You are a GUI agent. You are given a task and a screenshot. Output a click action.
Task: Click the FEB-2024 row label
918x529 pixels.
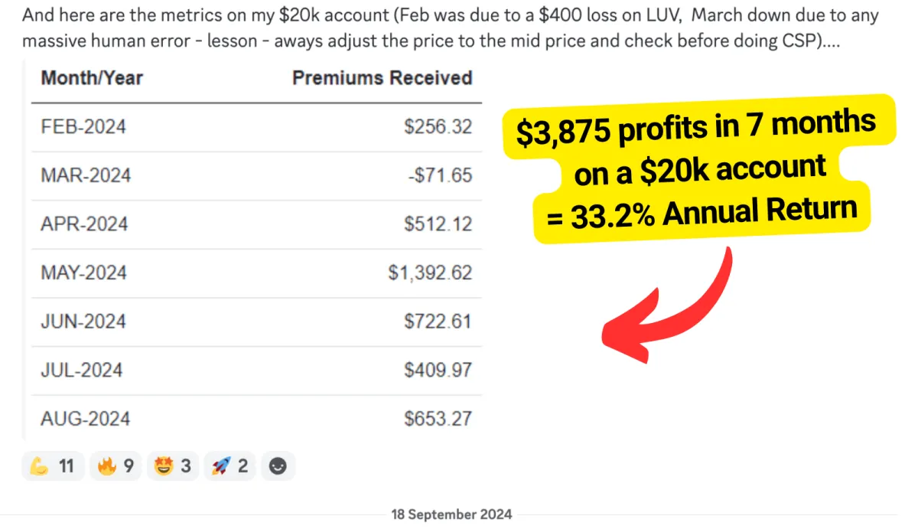83,126
